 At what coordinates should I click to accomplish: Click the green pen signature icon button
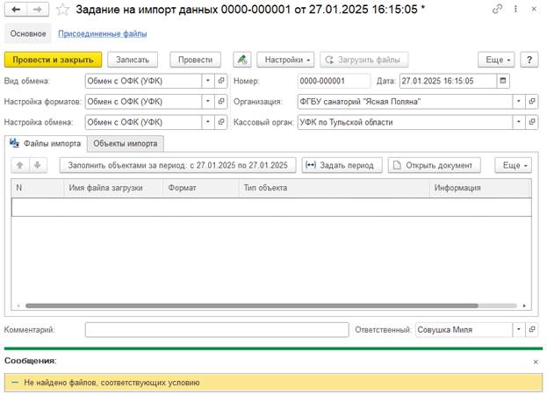(x=242, y=60)
